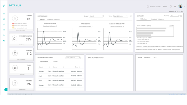Click the tenants lock icon
Viewport: 187px width, 105px height.
pyautogui.click(x=15, y=83)
